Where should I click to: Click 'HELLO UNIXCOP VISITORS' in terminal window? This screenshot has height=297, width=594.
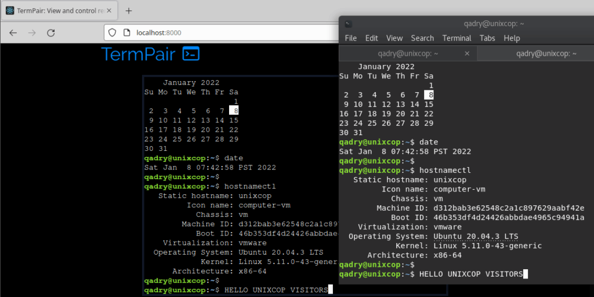(471, 274)
